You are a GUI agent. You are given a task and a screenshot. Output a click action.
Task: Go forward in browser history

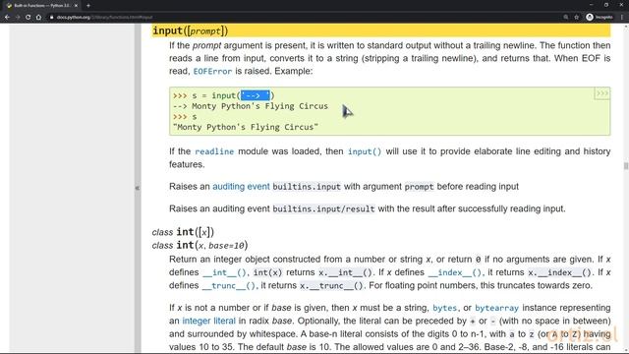(18, 18)
